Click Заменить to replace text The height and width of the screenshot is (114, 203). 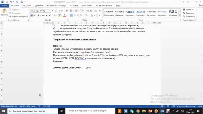coord(188,13)
